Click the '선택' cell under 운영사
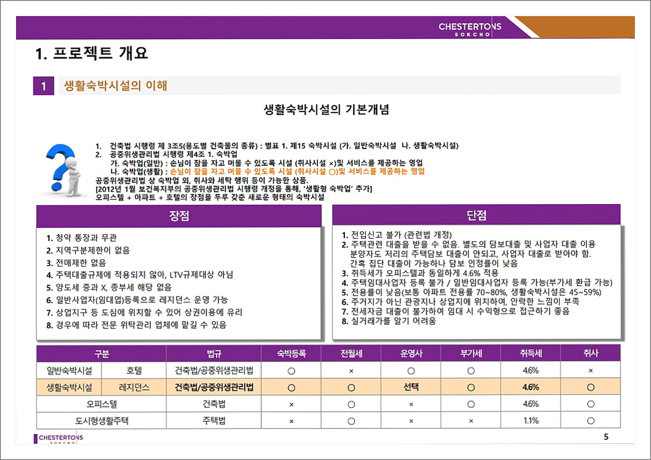This screenshot has width=651, height=460. tap(411, 387)
